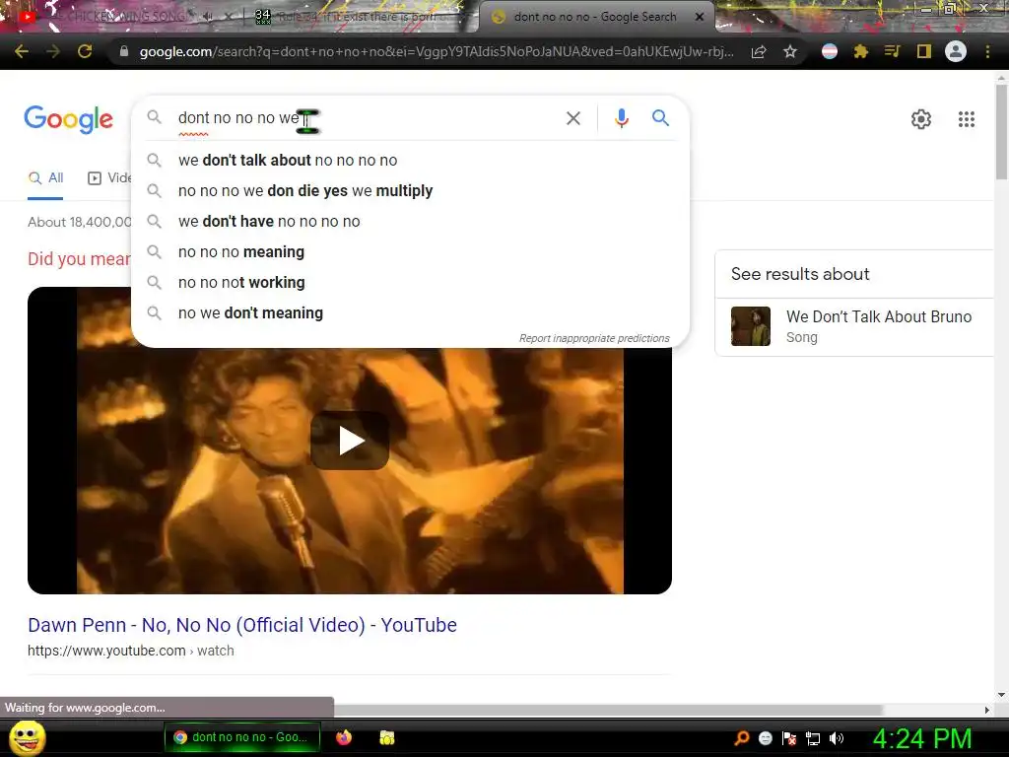1009x757 pixels.
Task: Open the Extensions puzzle piece menu
Action: click(861, 51)
